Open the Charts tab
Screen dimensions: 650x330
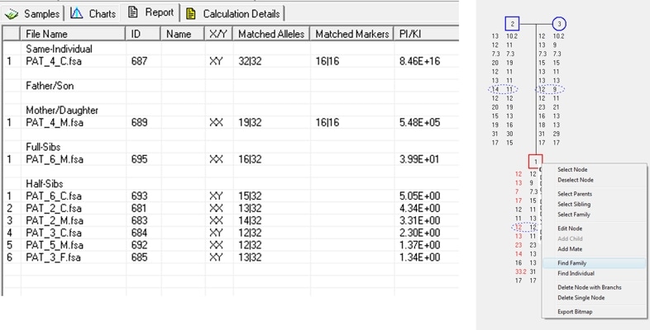92,14
